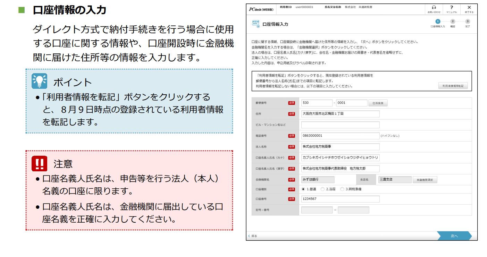
Task: Click the 支店名 field showing 三鷹支店
Action: [x=395, y=180]
